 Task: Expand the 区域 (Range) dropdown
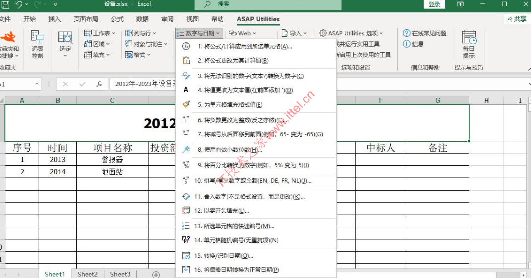pos(97,44)
